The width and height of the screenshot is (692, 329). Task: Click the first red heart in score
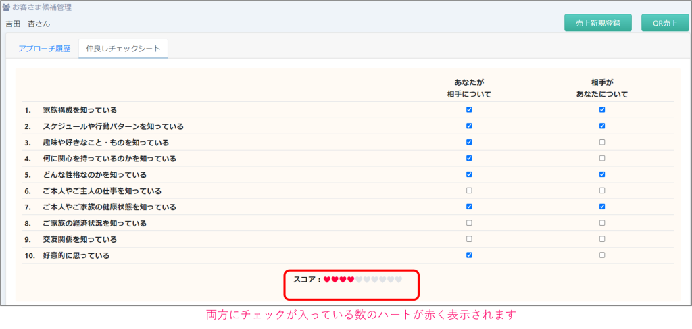tap(327, 279)
